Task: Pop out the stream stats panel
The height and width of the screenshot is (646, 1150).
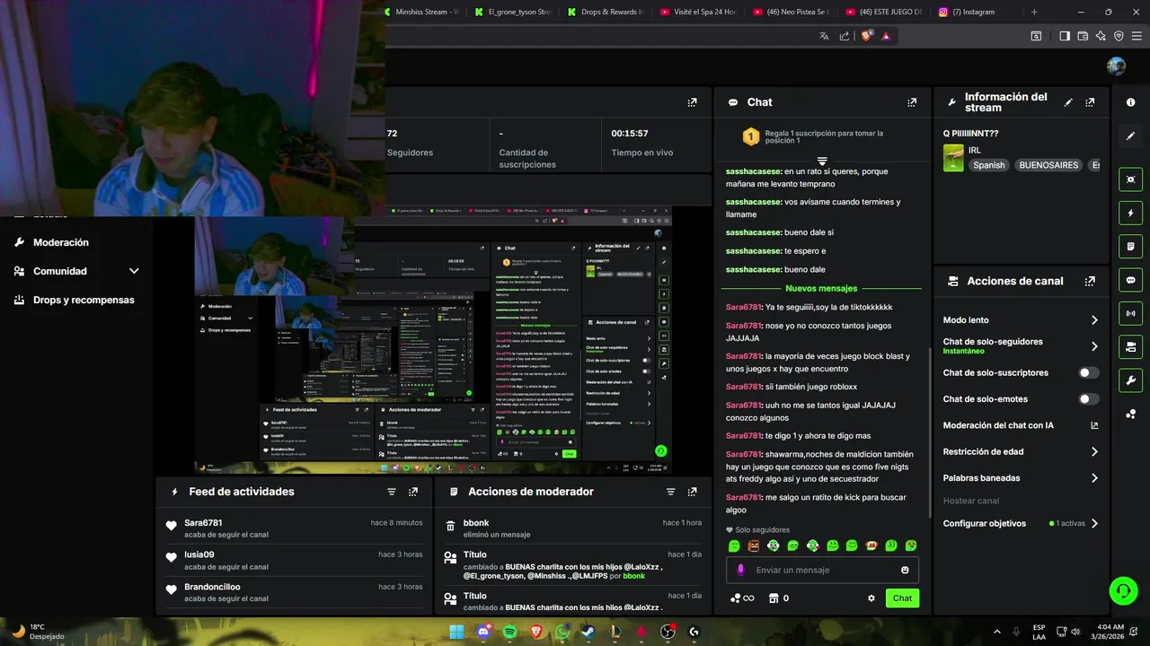Action: (x=692, y=102)
